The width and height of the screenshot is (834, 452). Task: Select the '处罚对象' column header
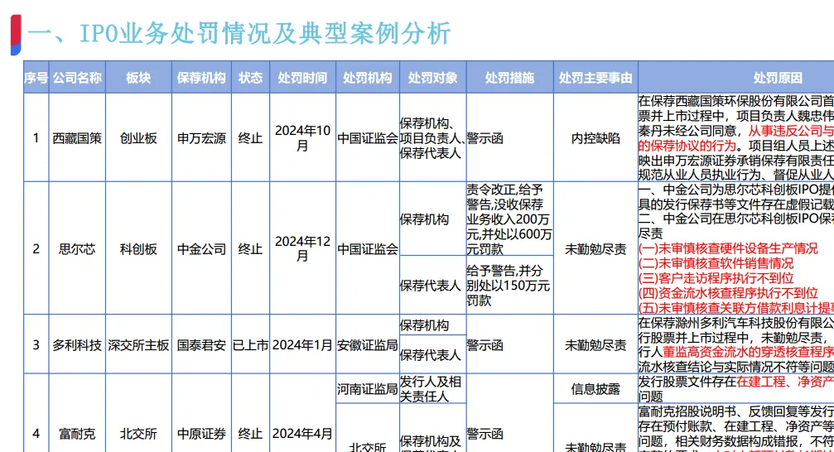coord(433,78)
